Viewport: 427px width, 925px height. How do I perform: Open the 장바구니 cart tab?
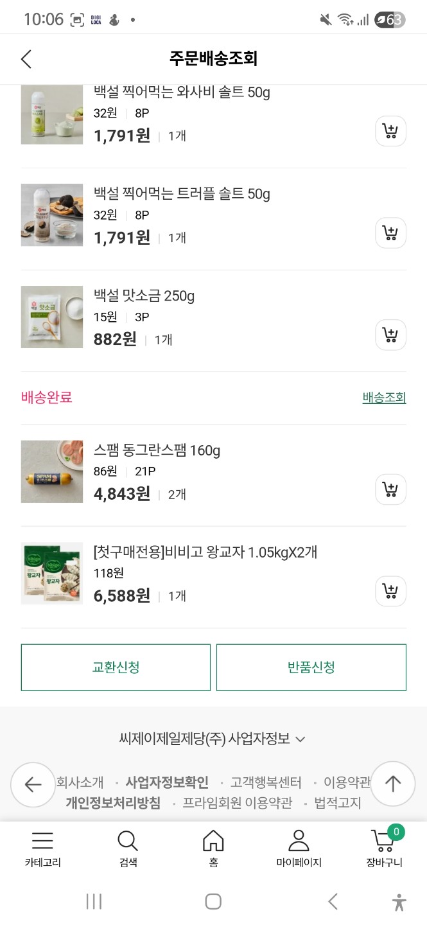(x=384, y=849)
